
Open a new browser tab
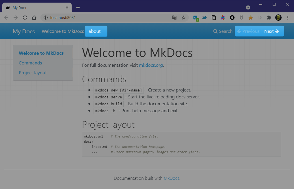click(x=78, y=7)
